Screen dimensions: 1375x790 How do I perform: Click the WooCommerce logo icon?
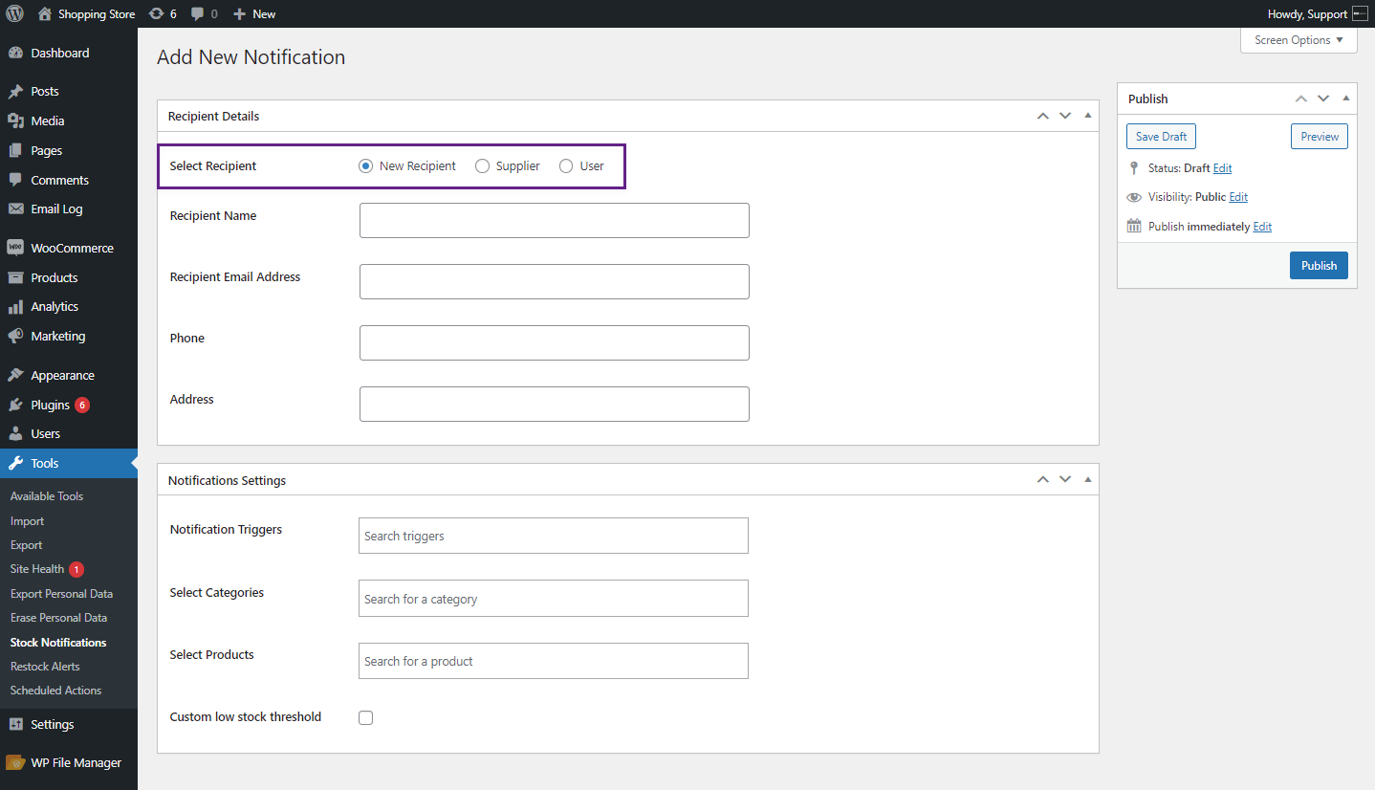click(x=15, y=249)
